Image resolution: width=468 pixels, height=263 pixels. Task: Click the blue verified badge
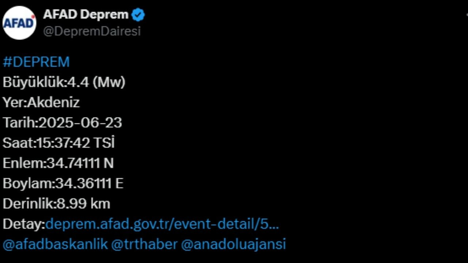(138, 15)
